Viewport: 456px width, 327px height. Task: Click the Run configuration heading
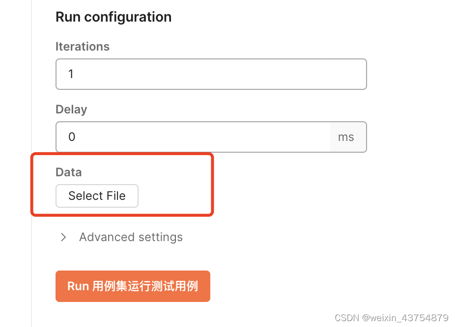(x=114, y=17)
